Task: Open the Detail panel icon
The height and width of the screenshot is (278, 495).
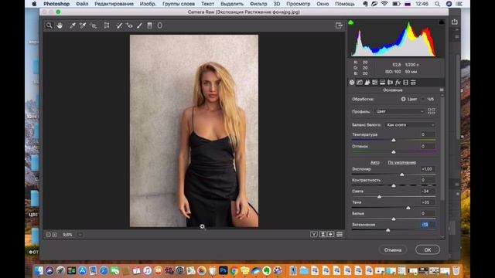Action: click(x=367, y=83)
